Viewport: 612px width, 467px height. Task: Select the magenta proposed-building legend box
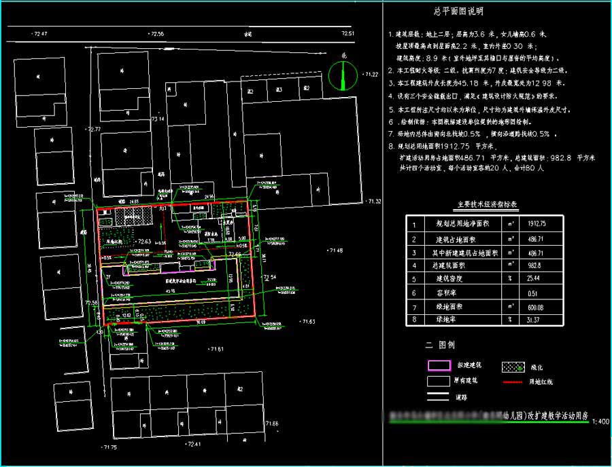pos(438,366)
